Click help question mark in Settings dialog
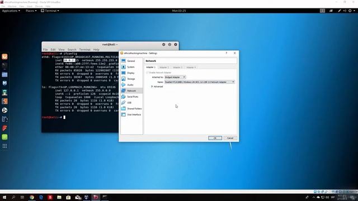Image resolution: width=358 pixels, height=201 pixels. (x=226, y=53)
